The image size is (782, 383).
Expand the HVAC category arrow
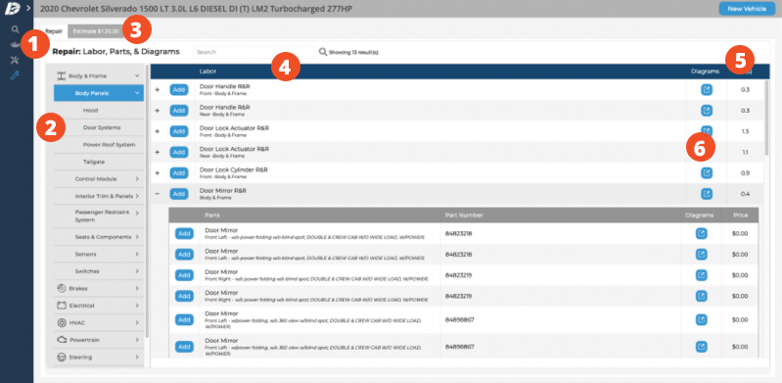click(137, 322)
